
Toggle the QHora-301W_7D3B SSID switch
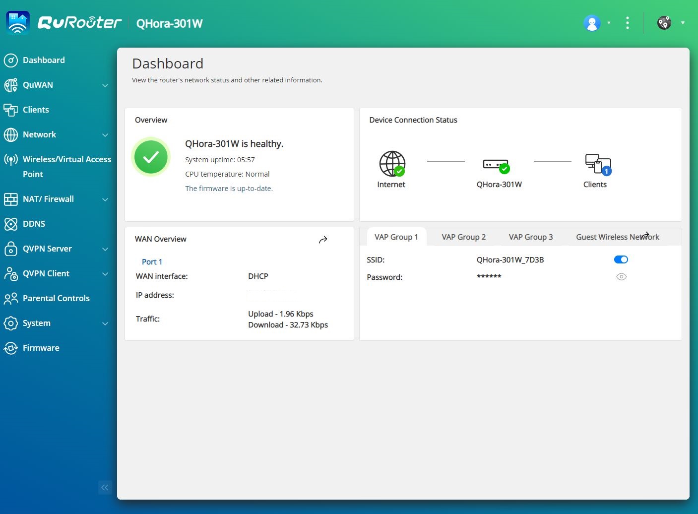coord(621,259)
